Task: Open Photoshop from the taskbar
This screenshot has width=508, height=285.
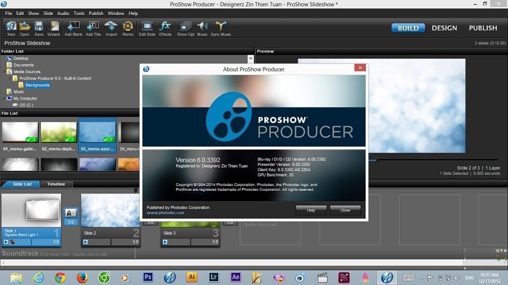Action: (x=148, y=277)
